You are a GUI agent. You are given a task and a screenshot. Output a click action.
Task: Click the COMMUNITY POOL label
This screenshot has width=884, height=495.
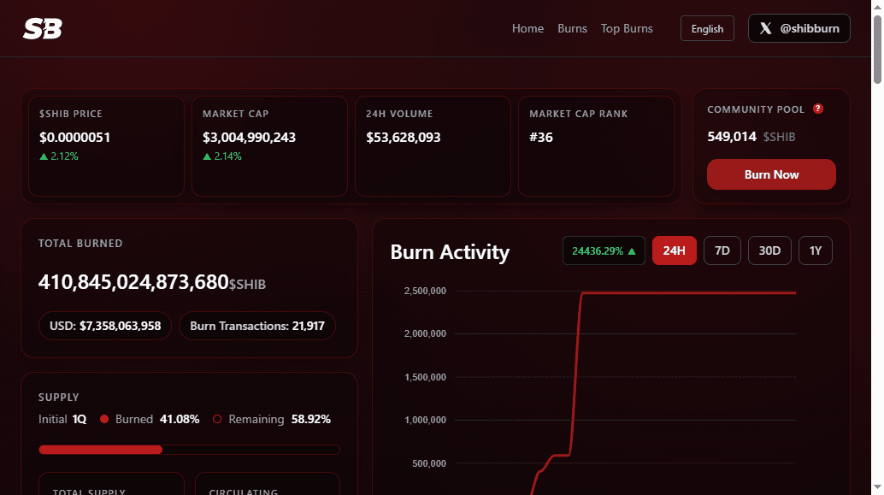[756, 109]
